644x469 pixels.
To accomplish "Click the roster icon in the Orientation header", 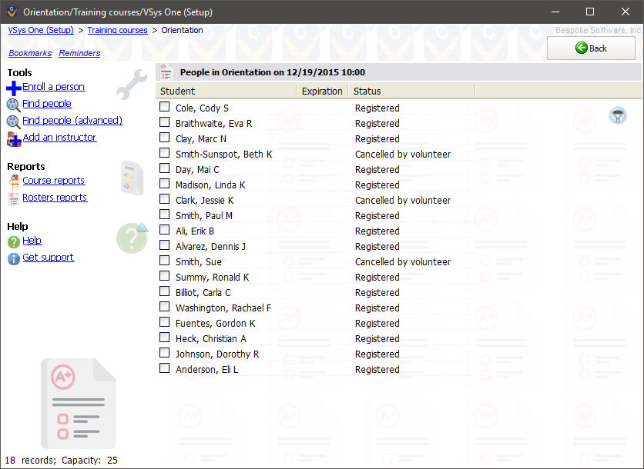I will click(166, 72).
